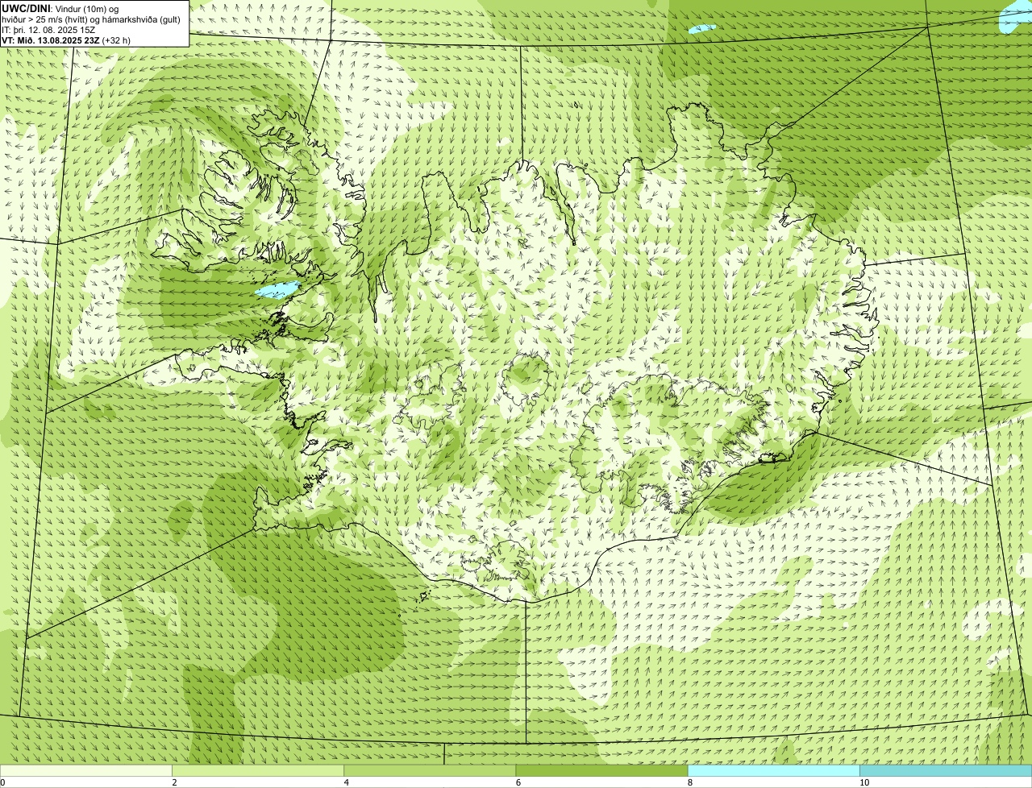Click the 'UWC/DINI: Vindur (10m) og' title line
The image size is (1032, 788).
tap(60, 8)
